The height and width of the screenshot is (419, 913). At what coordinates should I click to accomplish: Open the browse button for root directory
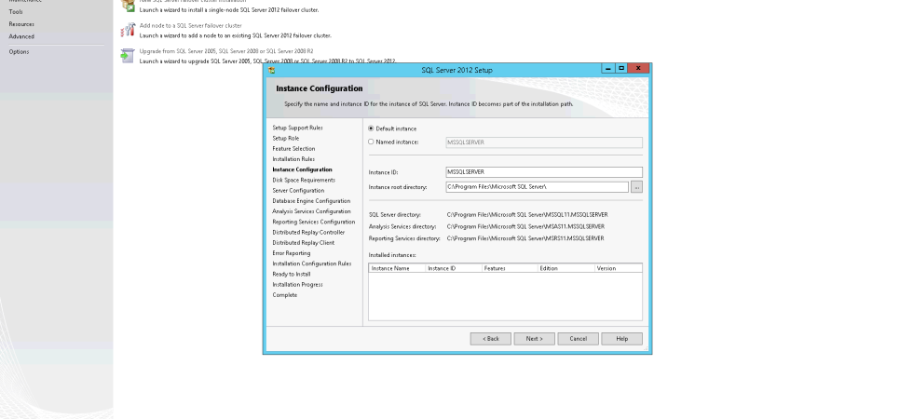pyautogui.click(x=636, y=187)
